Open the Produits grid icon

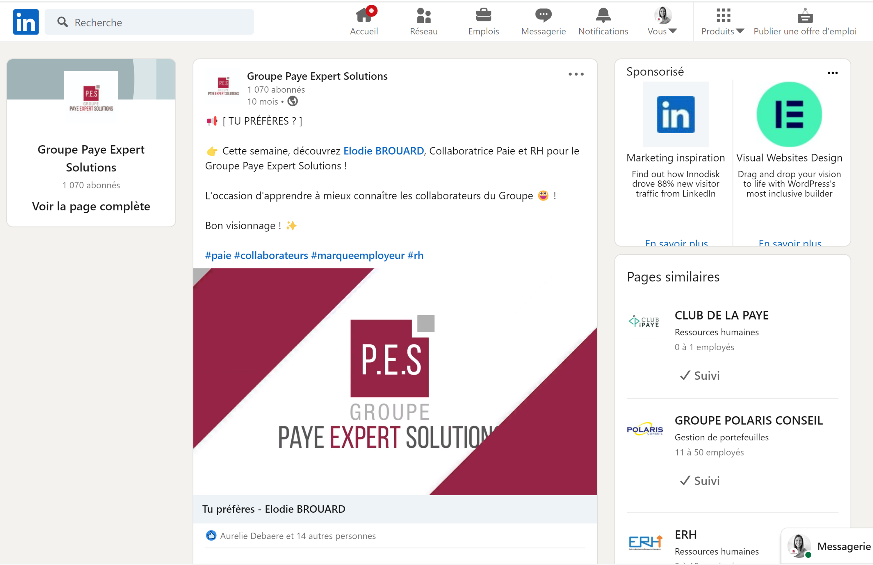[x=723, y=15]
